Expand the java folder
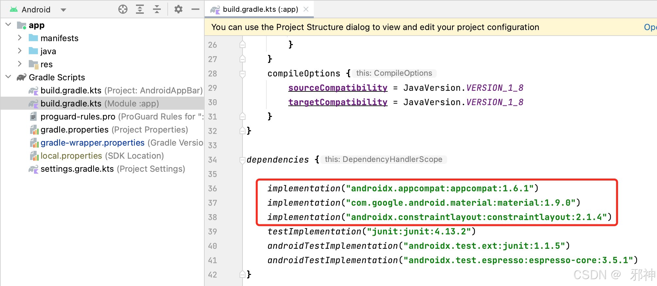 click(20, 51)
